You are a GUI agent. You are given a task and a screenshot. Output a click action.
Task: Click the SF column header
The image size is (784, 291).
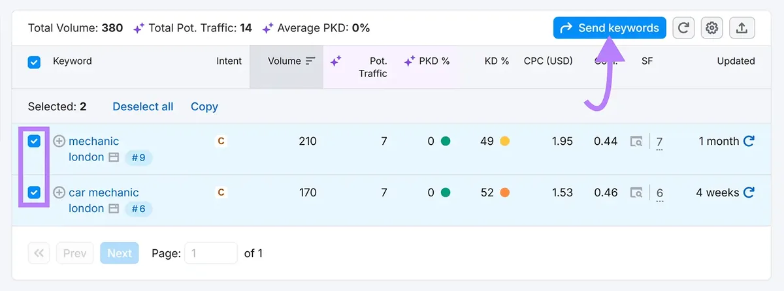click(x=647, y=61)
